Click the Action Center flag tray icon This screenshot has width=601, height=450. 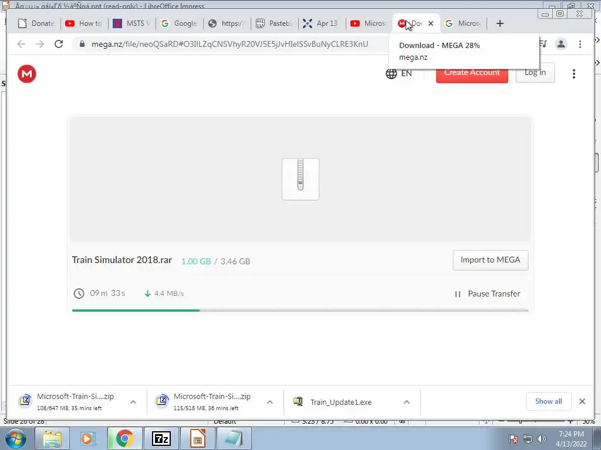[513, 439]
